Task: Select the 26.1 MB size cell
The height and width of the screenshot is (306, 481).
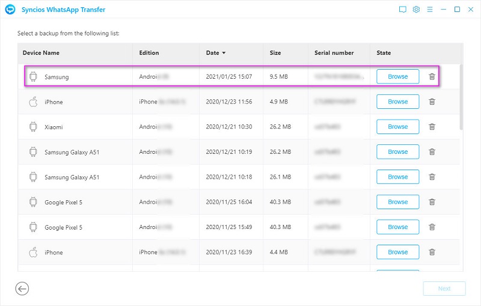Action: (x=280, y=177)
